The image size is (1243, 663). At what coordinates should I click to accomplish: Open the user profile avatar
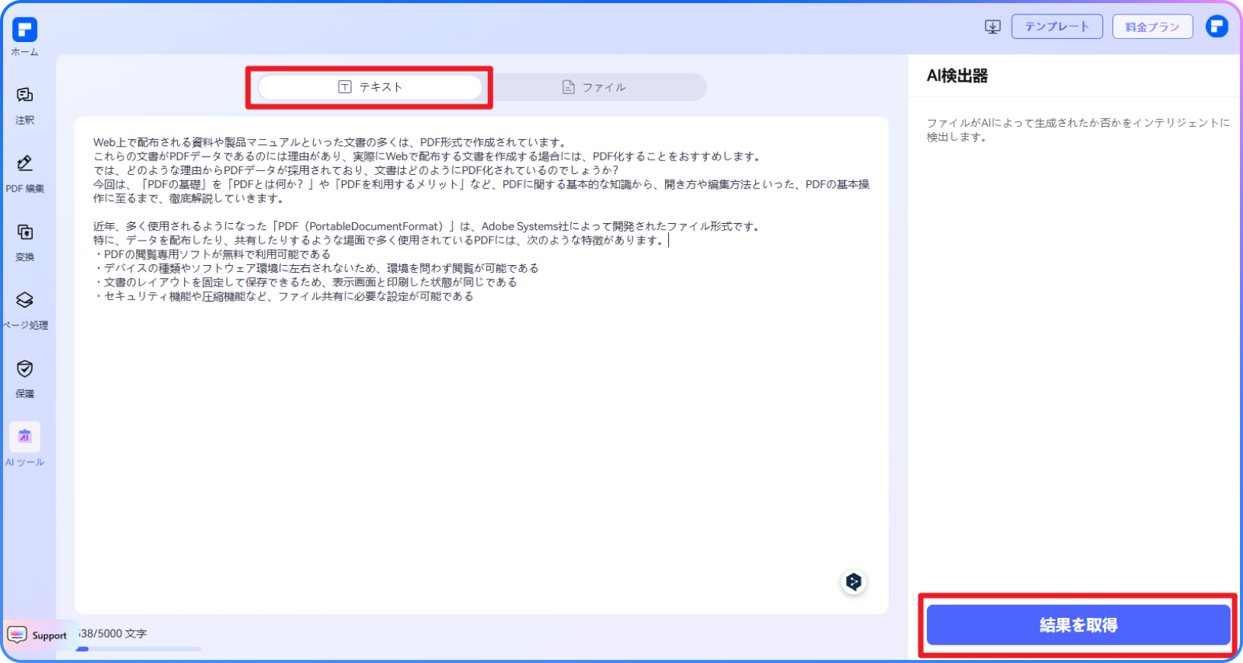click(1216, 27)
